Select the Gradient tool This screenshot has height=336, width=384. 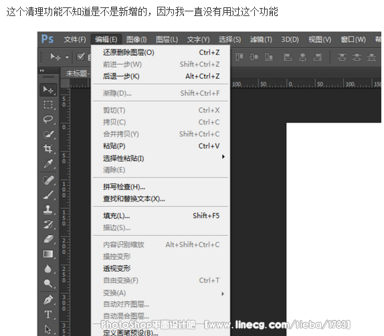[48, 254]
